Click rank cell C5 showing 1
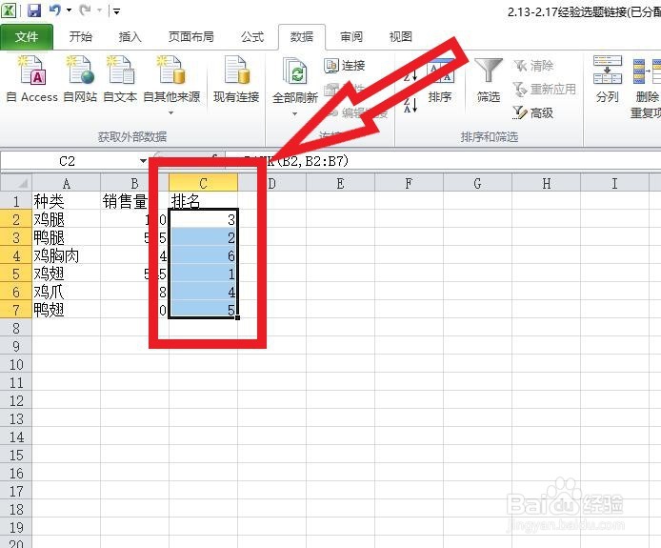 click(x=203, y=274)
